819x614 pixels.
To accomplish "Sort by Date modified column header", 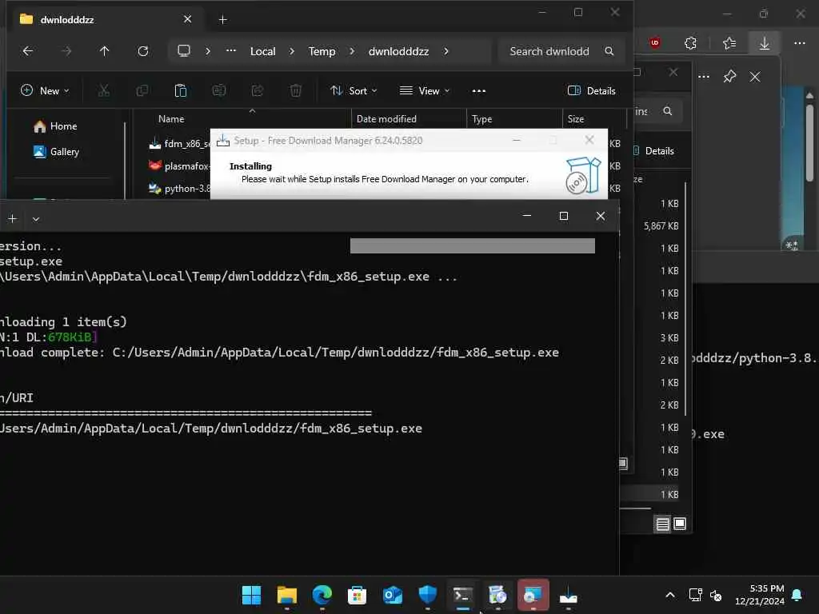I will (x=386, y=119).
